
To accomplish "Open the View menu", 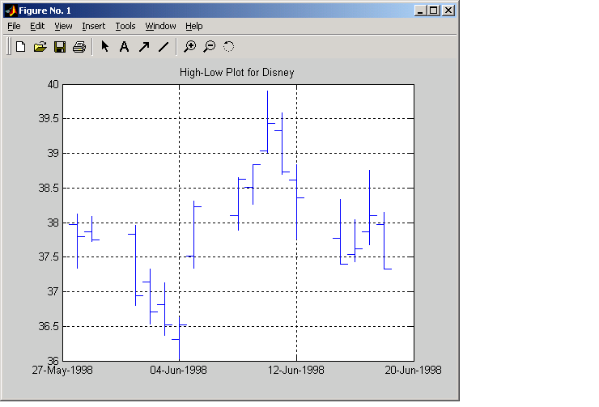I will pyautogui.click(x=63, y=26).
